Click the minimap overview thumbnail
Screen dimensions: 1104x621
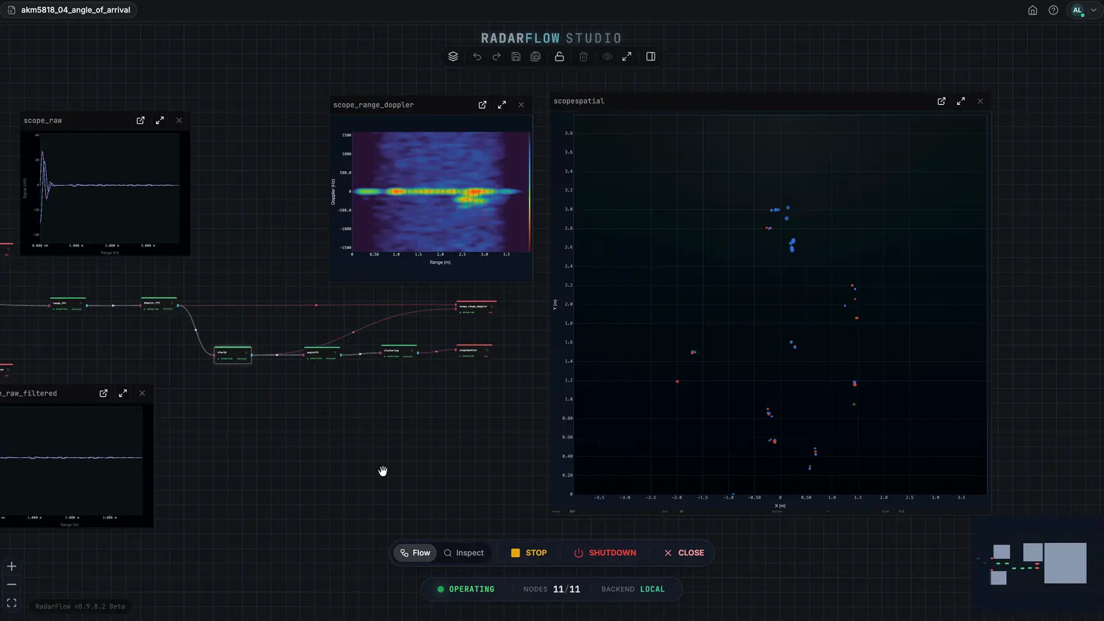click(1036, 563)
